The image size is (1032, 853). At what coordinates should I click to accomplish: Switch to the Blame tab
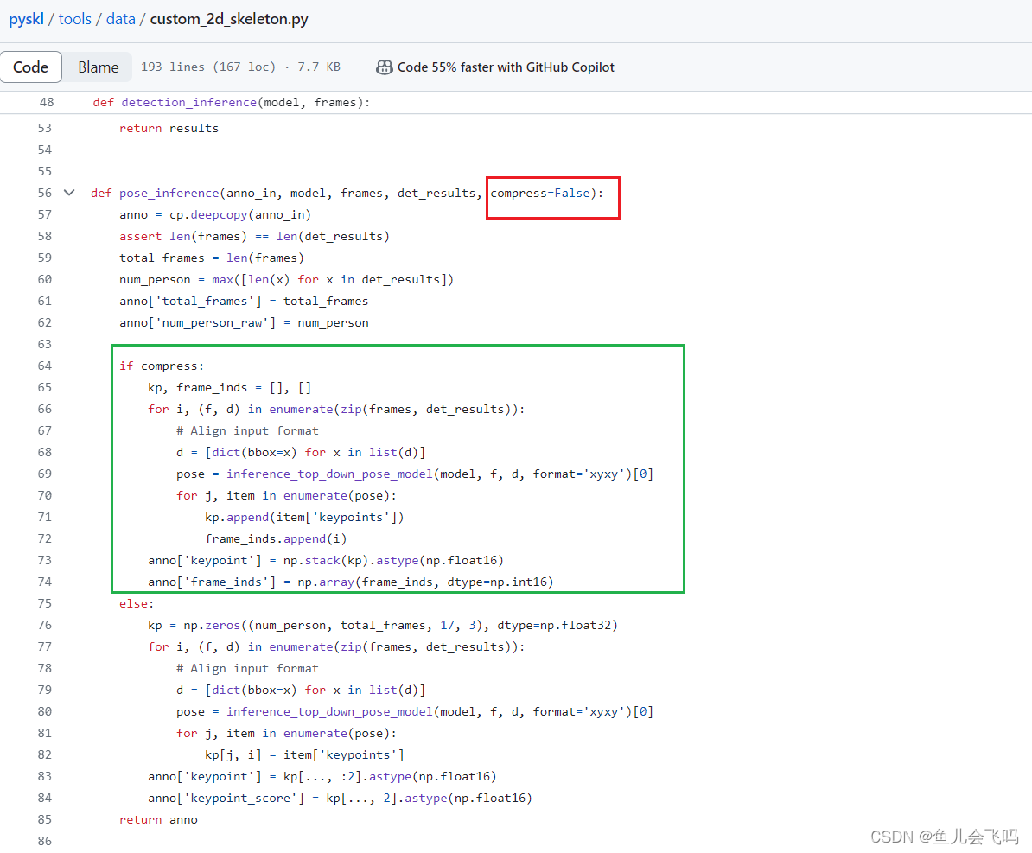98,67
